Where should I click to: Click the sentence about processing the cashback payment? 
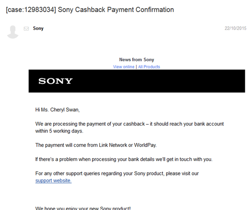click(x=129, y=124)
